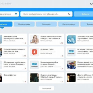The width and height of the screenshot is (93, 93).
Task: Open 'Модернизация сайта отзывов' topic
Action: (49, 63)
